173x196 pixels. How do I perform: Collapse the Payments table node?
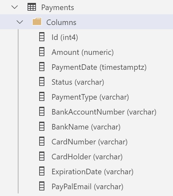point(15,7)
